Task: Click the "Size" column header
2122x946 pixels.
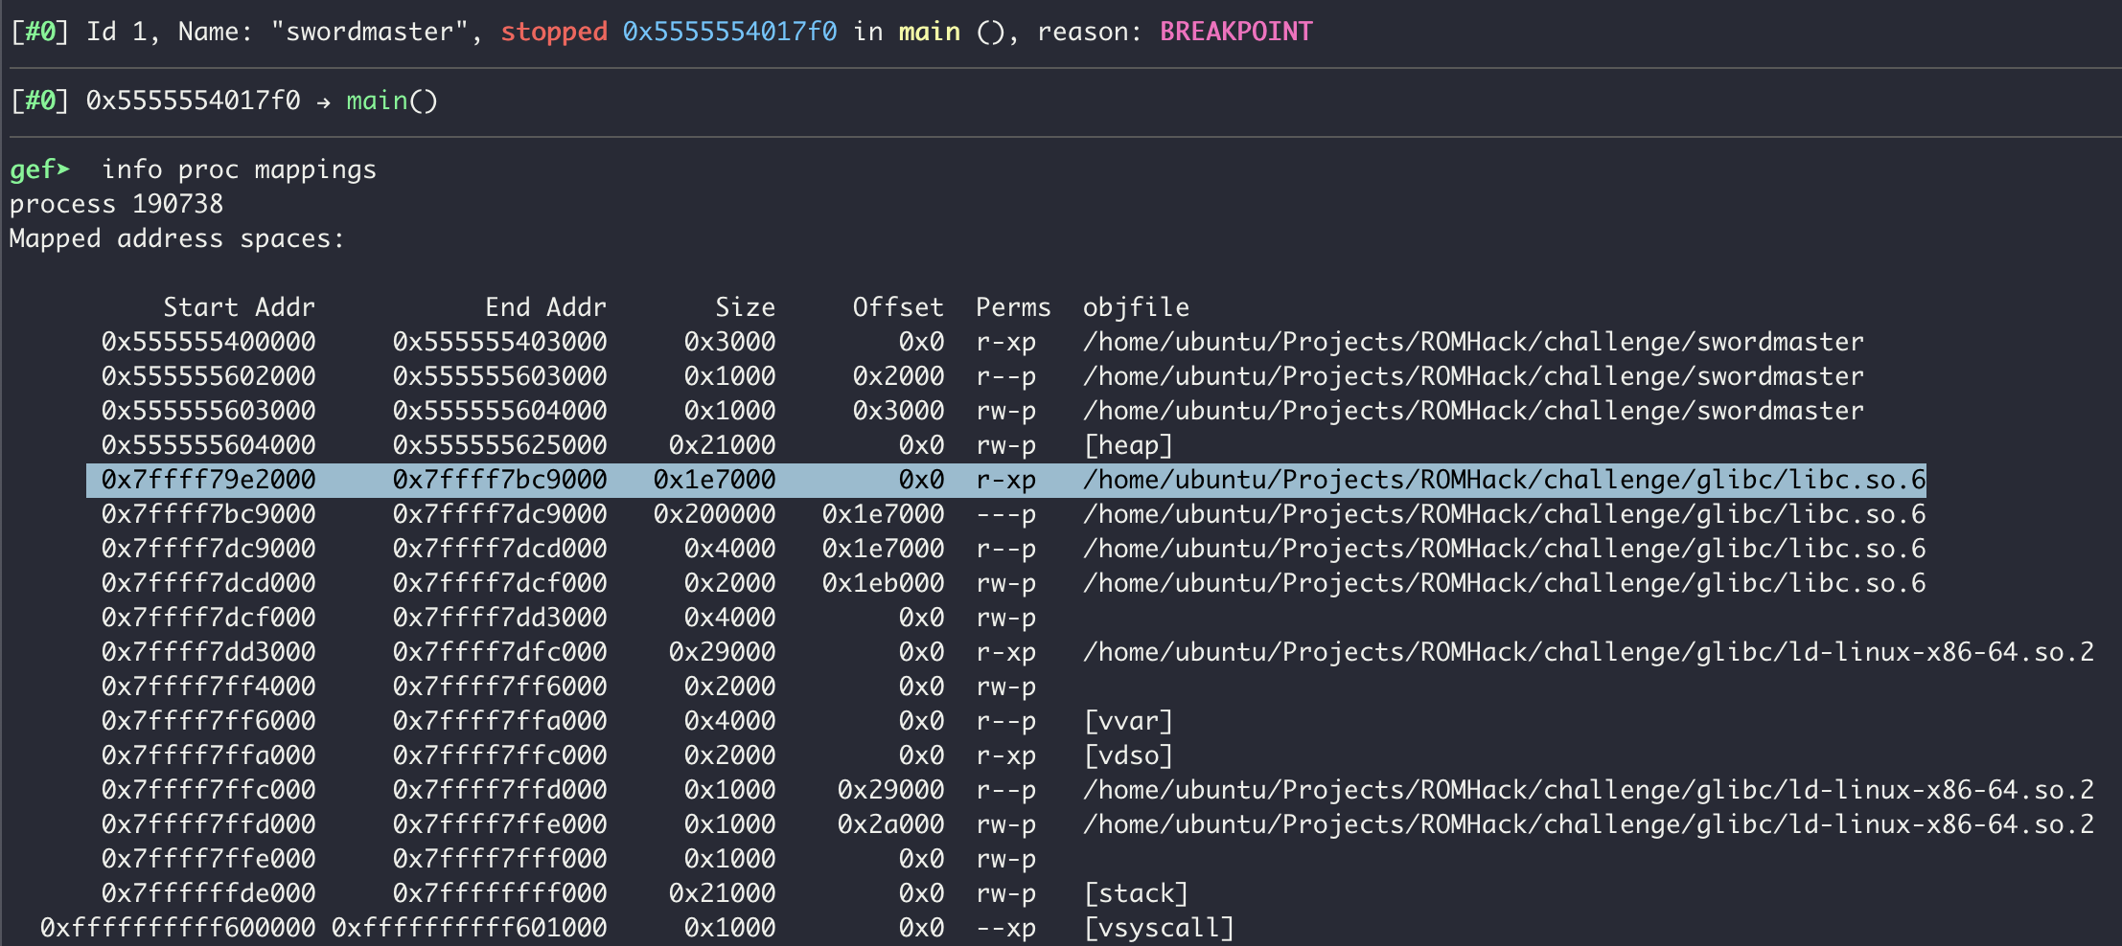Action: (x=745, y=307)
